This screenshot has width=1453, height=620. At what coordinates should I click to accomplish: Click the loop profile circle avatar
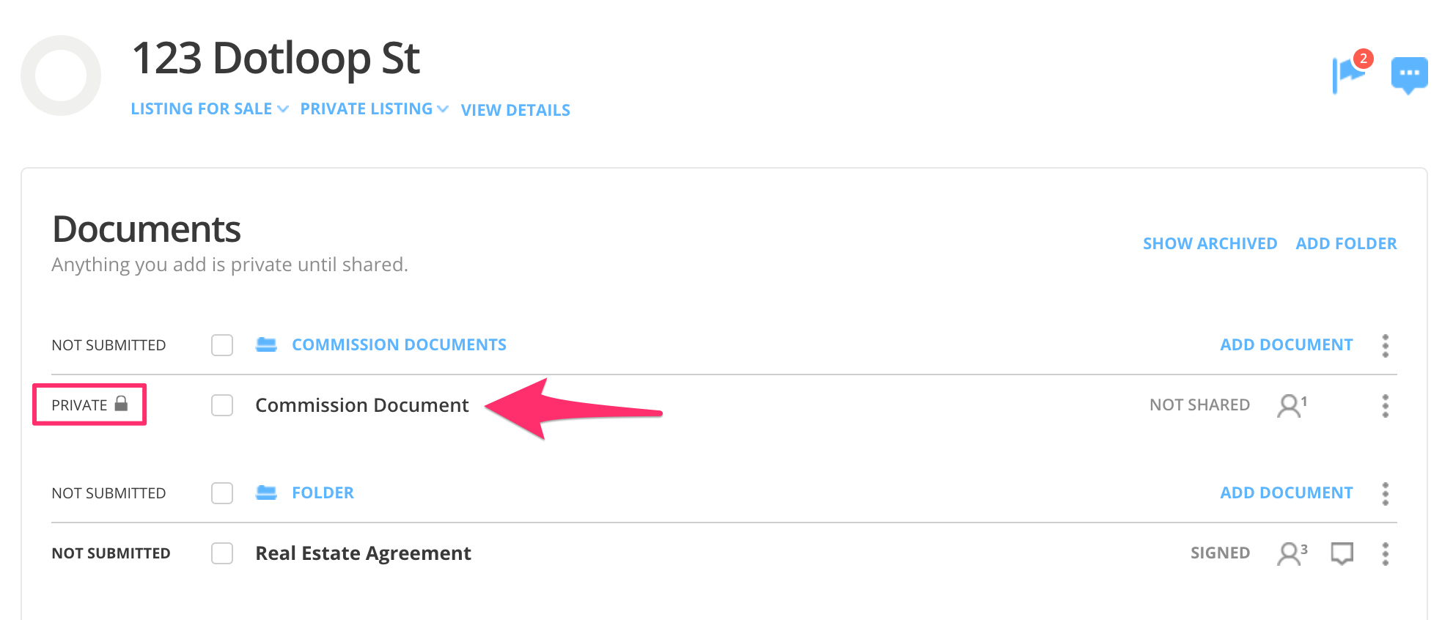point(61,75)
